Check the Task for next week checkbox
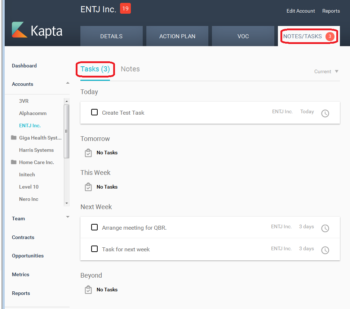350x309 pixels. click(94, 249)
